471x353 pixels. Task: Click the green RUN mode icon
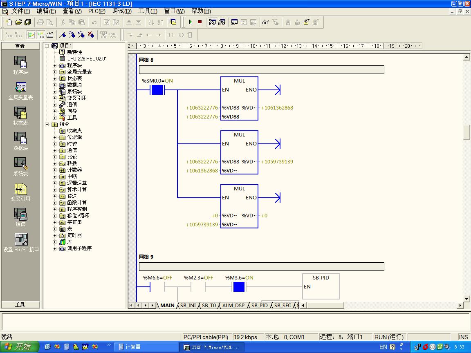[191, 22]
